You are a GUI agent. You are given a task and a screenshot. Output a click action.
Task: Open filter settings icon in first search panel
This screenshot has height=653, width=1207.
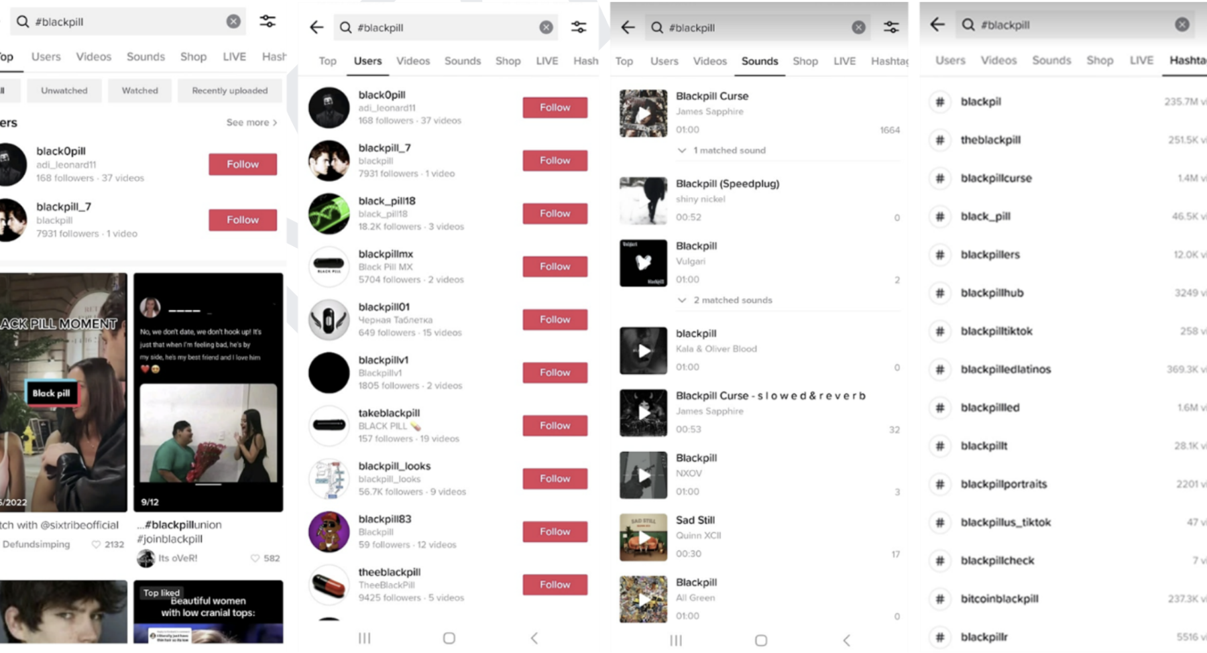tap(268, 21)
